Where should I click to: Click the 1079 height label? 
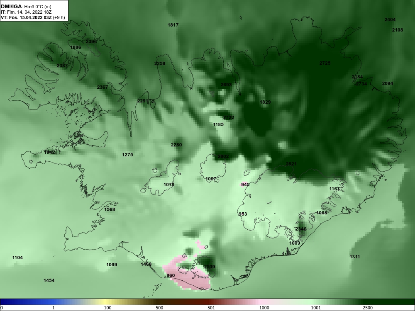tap(169, 185)
